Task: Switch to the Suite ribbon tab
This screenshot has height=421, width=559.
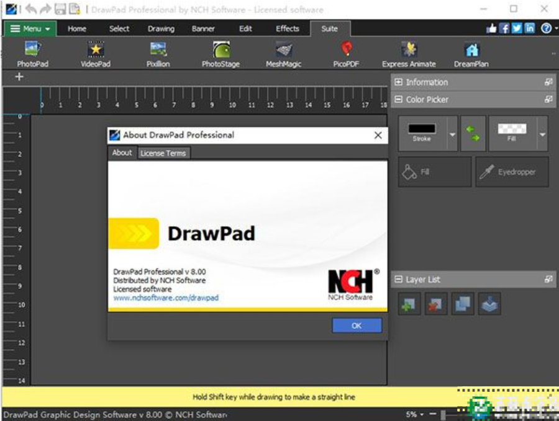Action: pos(330,29)
